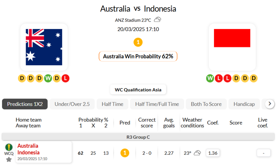Open the Both To Score tab
The width and height of the screenshot is (277, 168).
tap(206, 104)
